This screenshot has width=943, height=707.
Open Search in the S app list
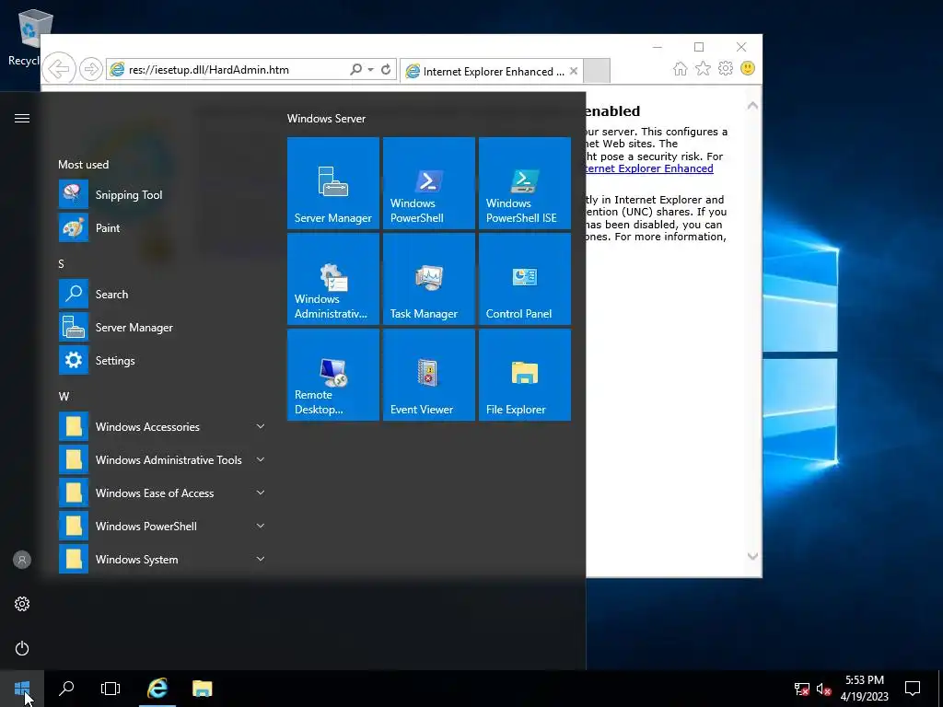pyautogui.click(x=162, y=294)
